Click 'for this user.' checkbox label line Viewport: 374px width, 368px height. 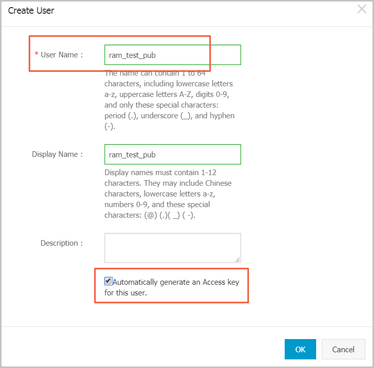(x=125, y=292)
